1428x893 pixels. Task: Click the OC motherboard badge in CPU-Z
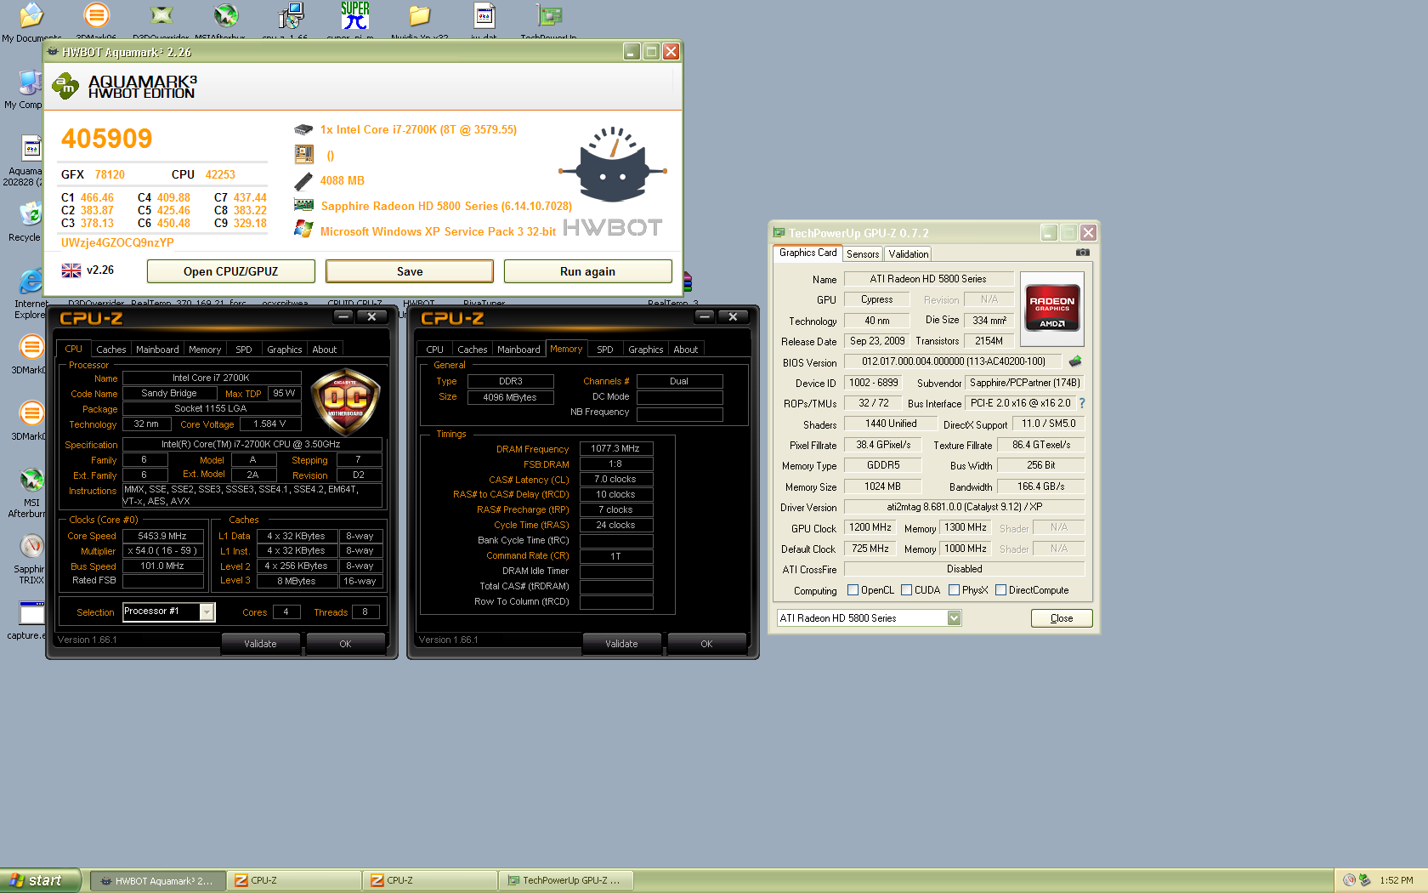[x=345, y=402]
